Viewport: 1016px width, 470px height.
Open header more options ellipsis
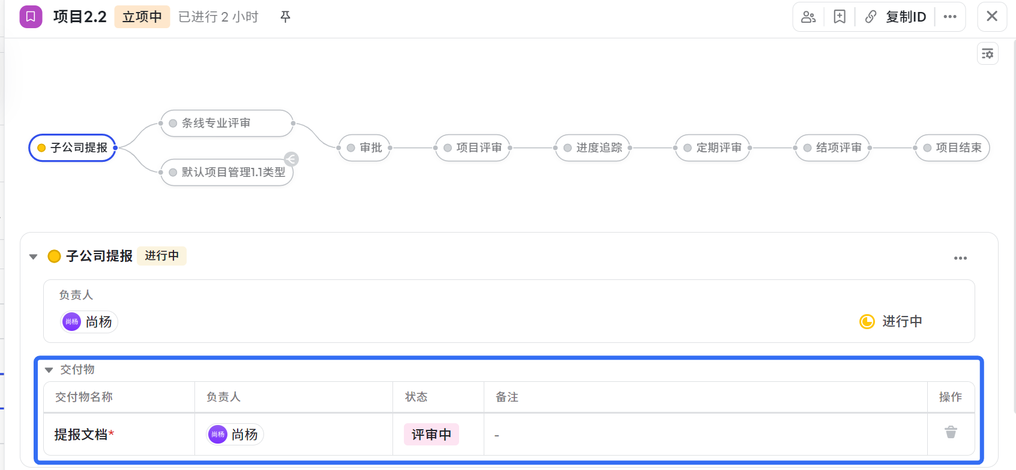(x=950, y=17)
